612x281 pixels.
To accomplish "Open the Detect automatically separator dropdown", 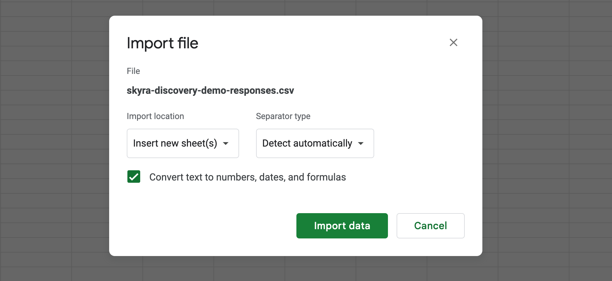I will click(315, 143).
